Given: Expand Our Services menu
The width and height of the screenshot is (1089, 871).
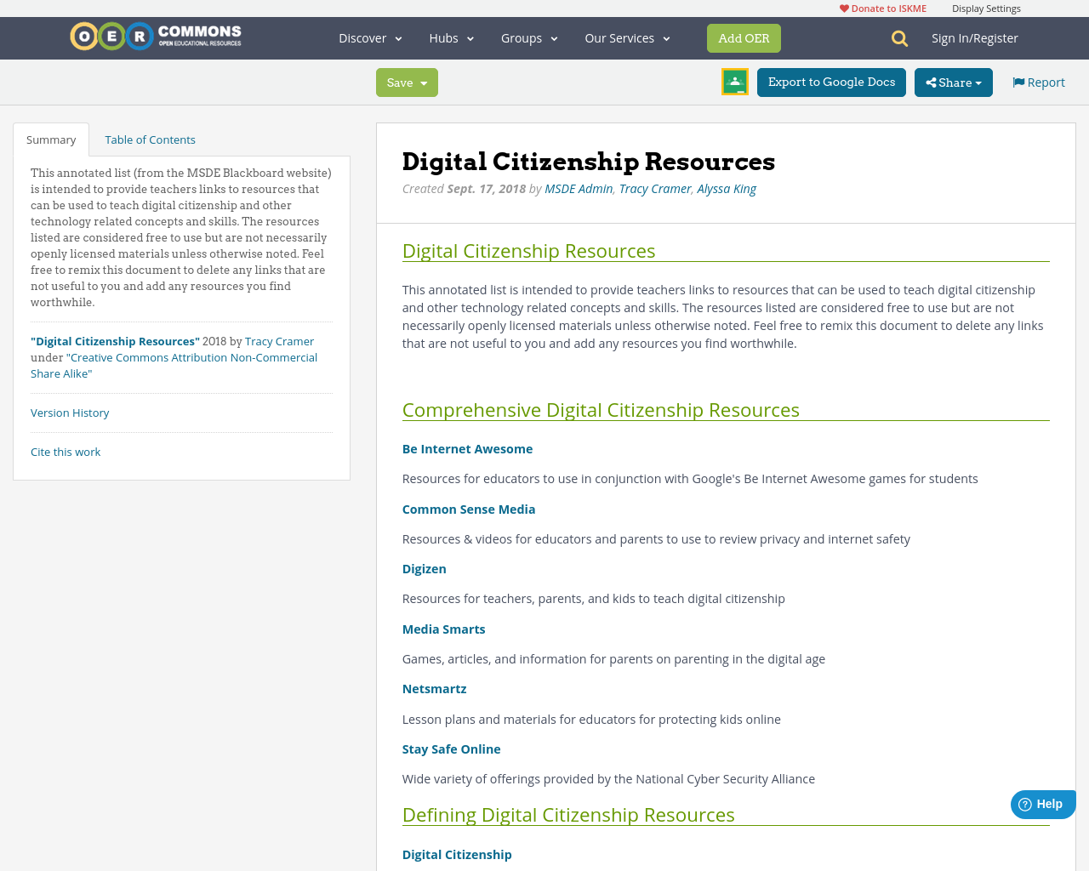Looking at the screenshot, I should [x=627, y=38].
